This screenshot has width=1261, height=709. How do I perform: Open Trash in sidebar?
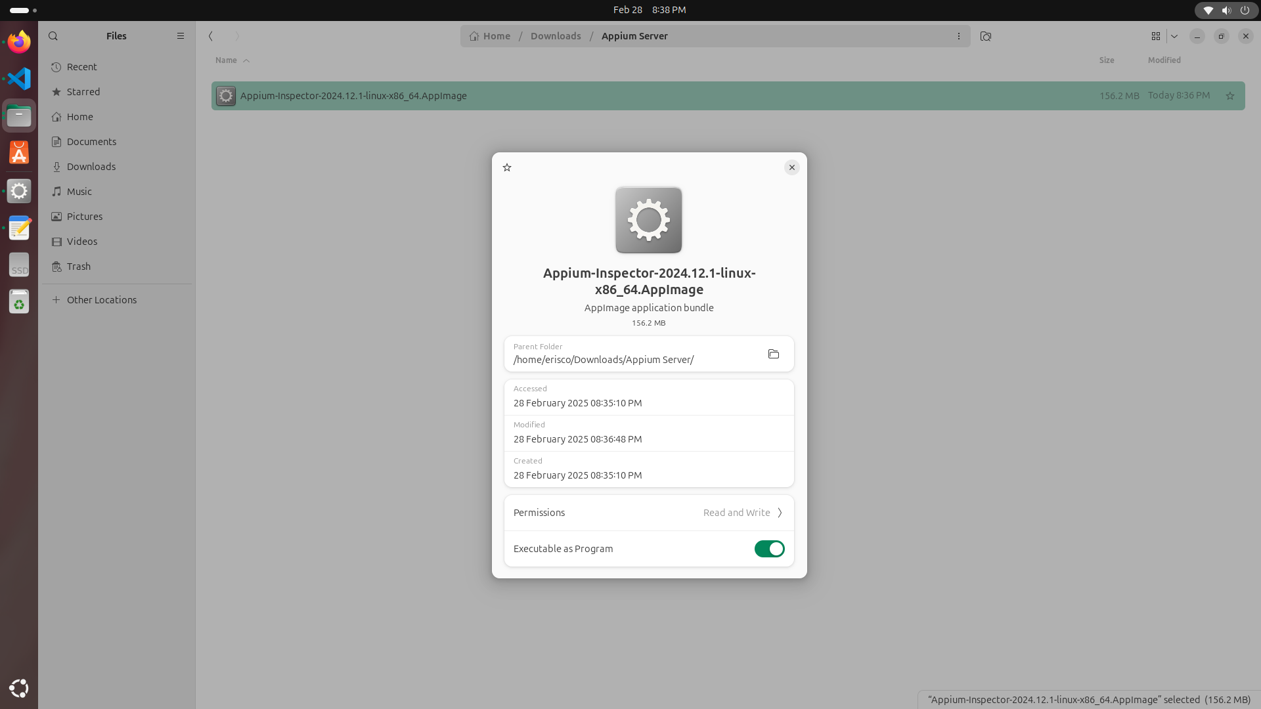click(79, 267)
